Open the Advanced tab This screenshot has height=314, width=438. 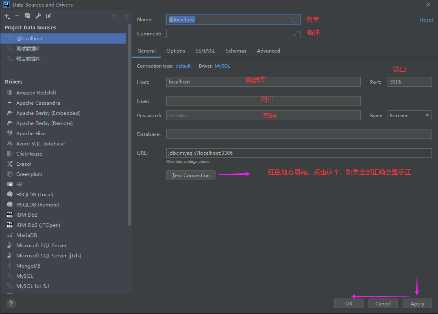pos(268,51)
